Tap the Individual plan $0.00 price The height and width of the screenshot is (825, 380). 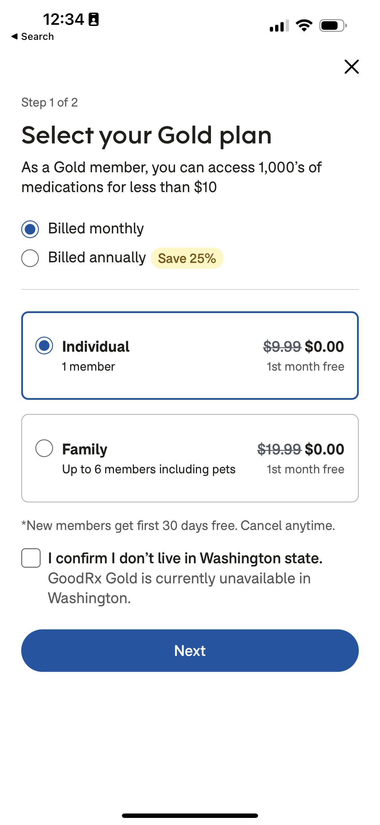pos(324,346)
